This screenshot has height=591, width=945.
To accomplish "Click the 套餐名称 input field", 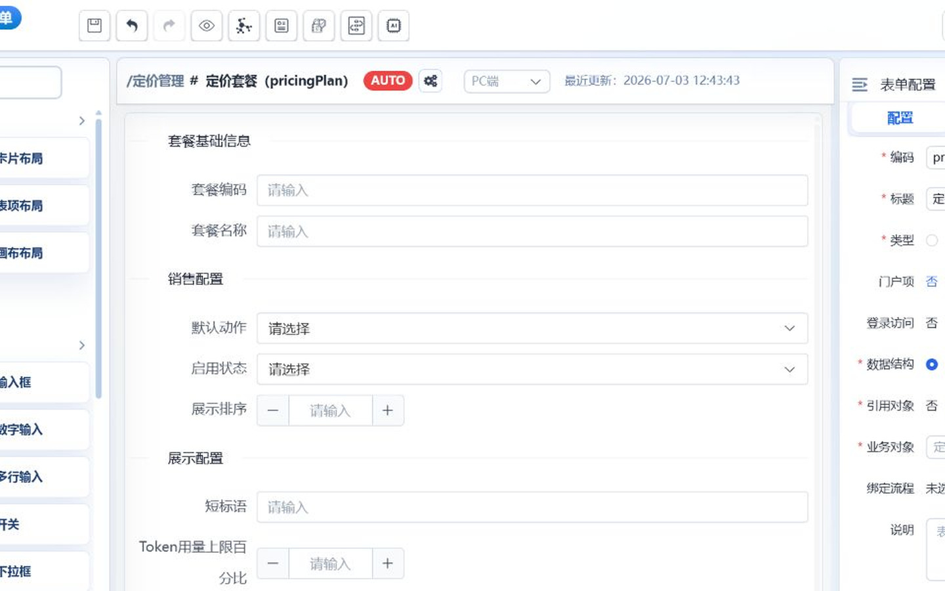I will click(532, 231).
